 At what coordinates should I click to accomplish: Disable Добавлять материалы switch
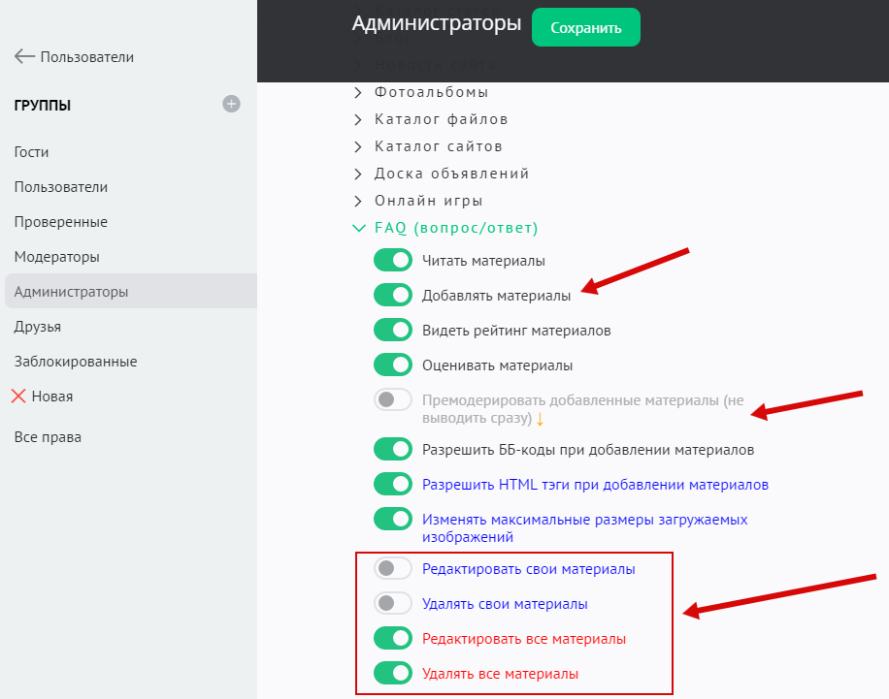(x=393, y=296)
